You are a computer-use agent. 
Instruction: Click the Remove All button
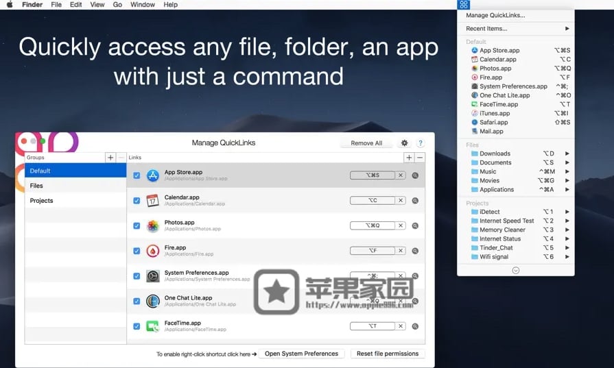click(x=366, y=143)
